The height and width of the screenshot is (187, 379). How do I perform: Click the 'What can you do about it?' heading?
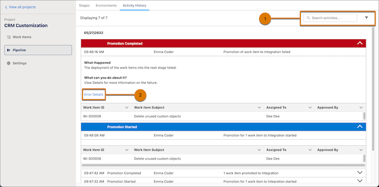coord(105,78)
